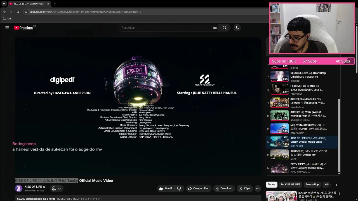Open site information icon in address bar
The image size is (358, 201).
[26, 12]
